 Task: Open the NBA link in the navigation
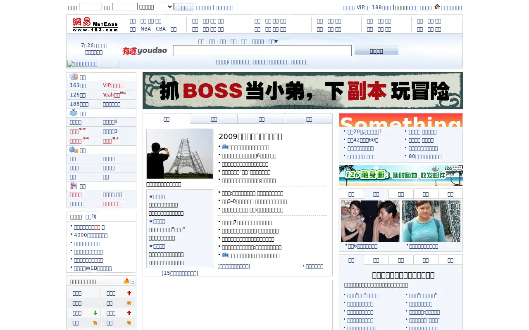coord(145,29)
